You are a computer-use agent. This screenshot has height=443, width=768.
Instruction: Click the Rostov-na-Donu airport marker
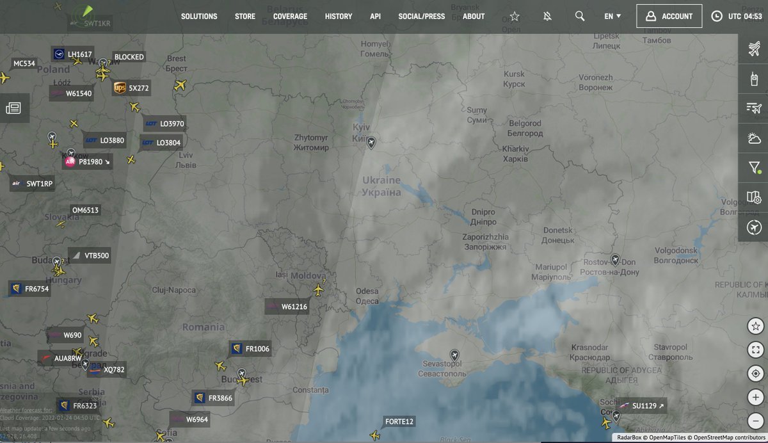click(615, 260)
